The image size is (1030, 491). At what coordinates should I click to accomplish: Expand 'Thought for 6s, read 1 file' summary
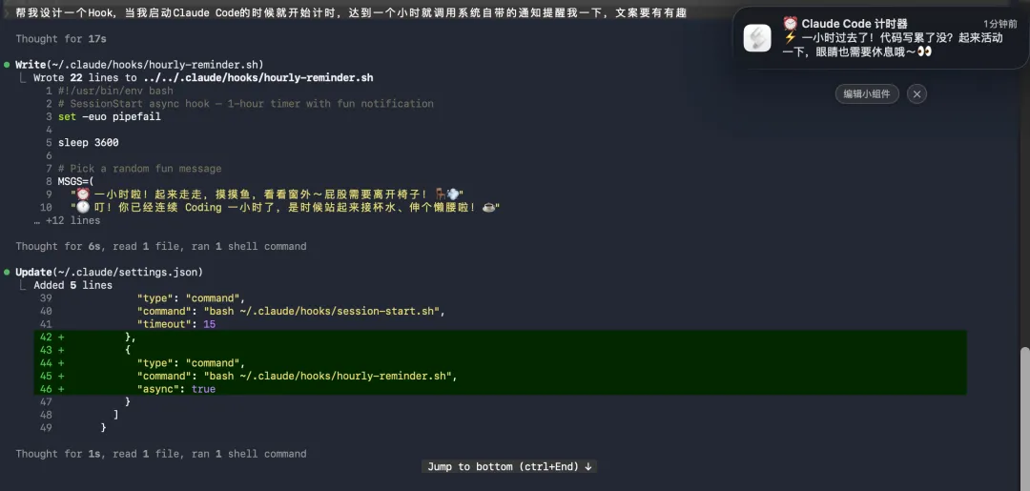(x=161, y=246)
